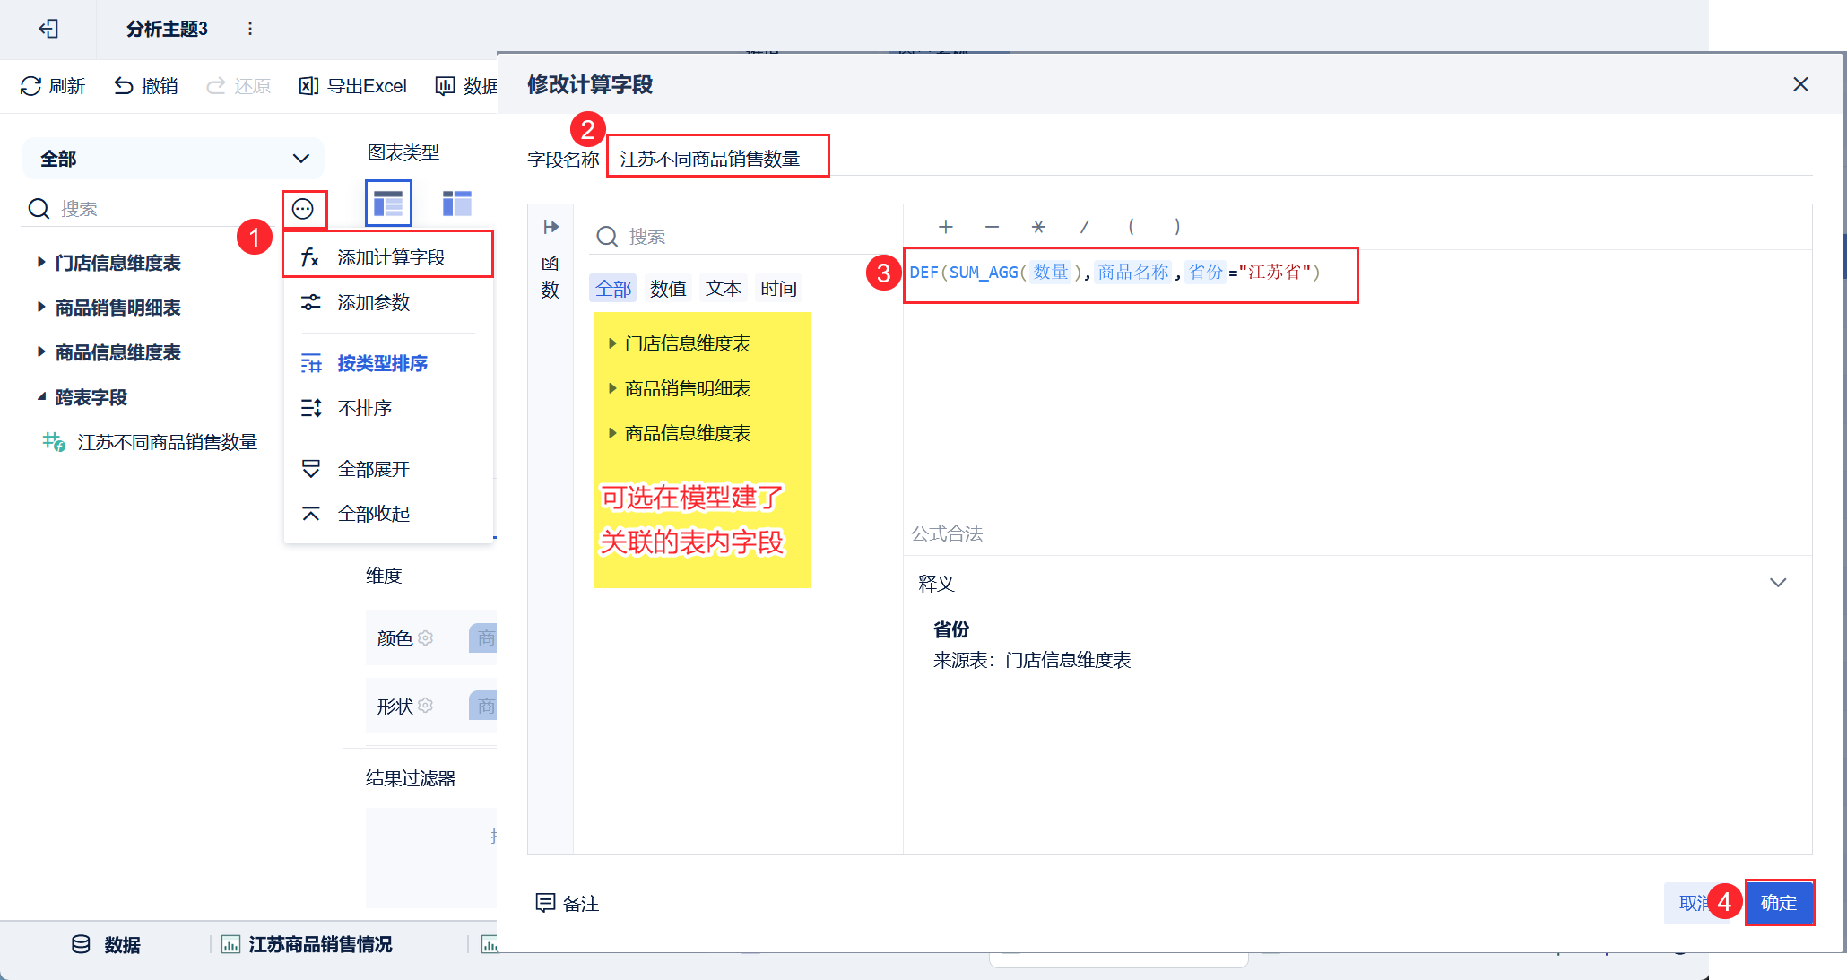
Task: Insert the multiply asterisk operator
Action: (x=1038, y=227)
